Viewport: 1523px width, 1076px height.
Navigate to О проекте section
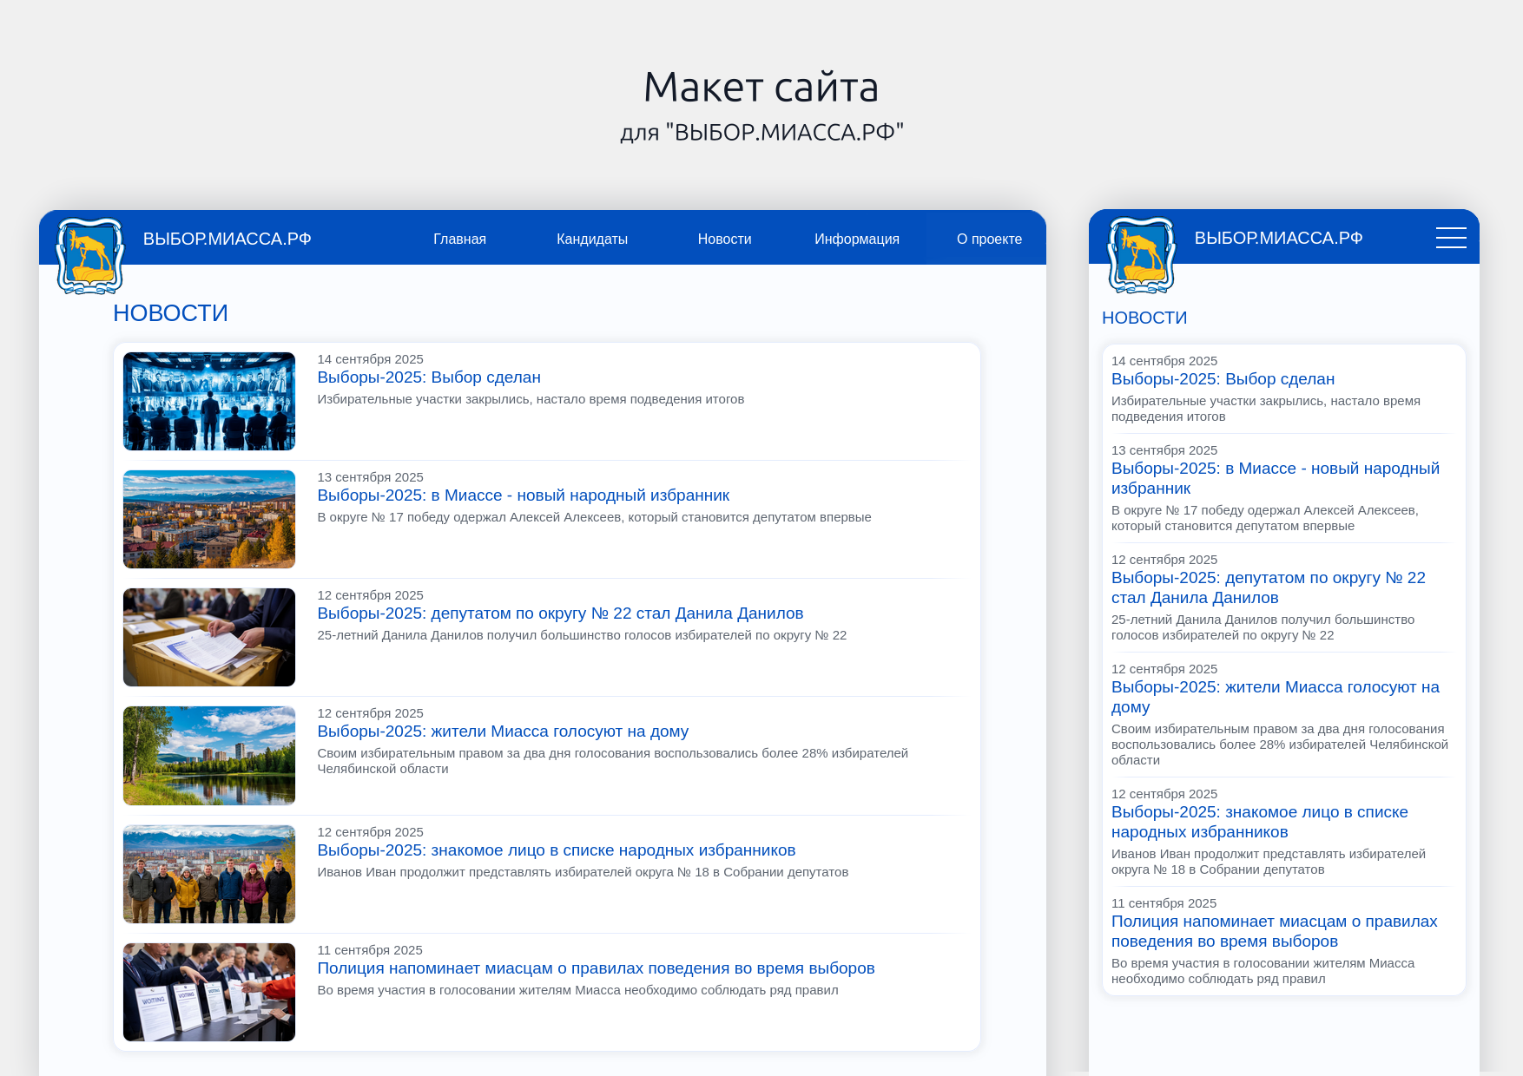tap(988, 239)
